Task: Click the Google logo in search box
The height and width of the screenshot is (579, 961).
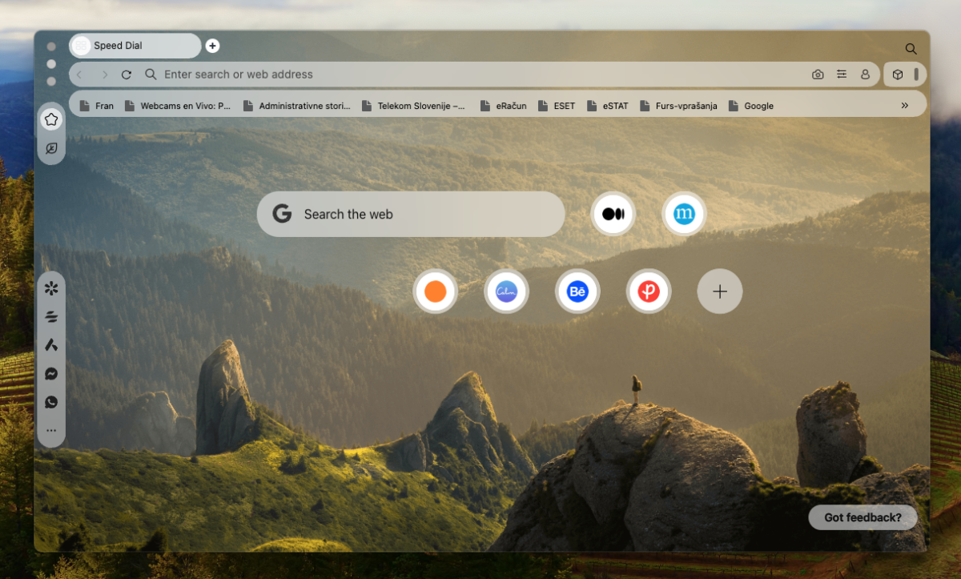Action: point(281,214)
